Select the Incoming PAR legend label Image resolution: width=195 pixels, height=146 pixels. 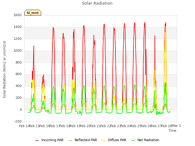click(x=52, y=140)
